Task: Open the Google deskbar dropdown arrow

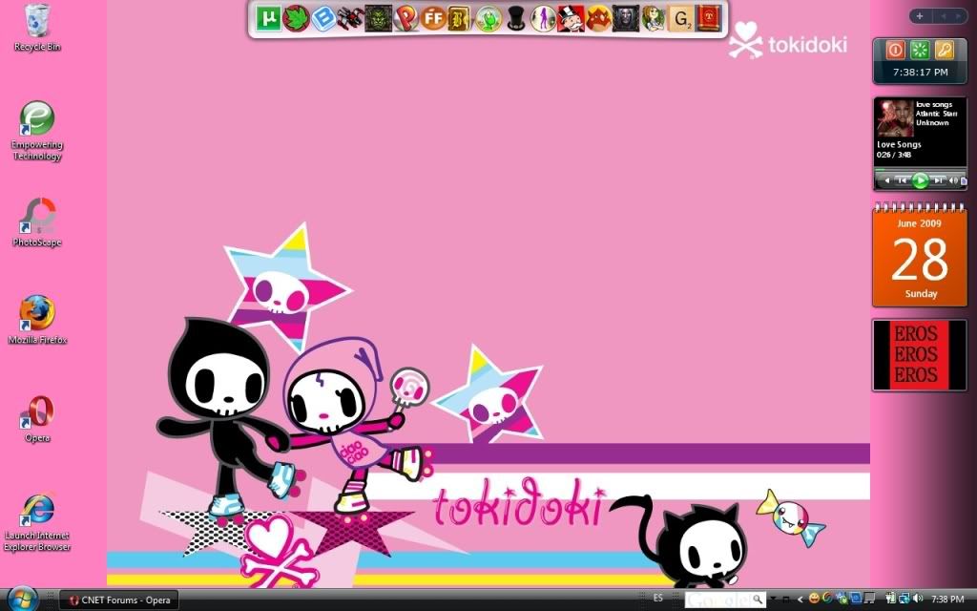Action: 772,600
